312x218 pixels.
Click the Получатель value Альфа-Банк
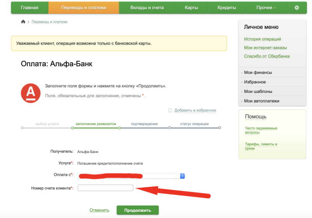[x=88, y=152]
